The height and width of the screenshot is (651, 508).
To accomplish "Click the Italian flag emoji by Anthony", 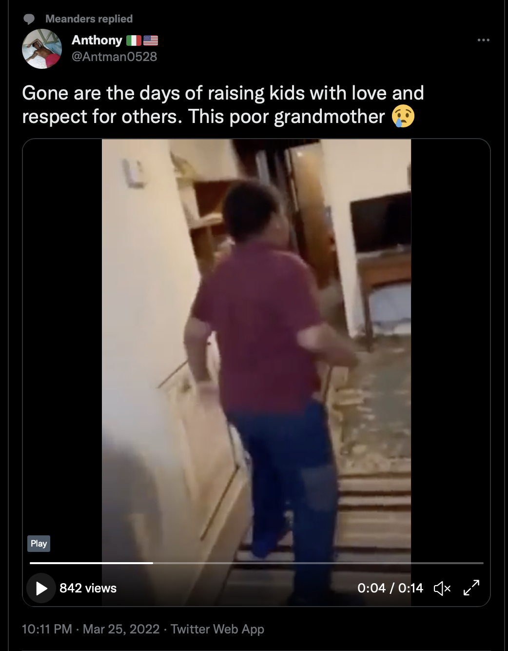I will (x=134, y=41).
